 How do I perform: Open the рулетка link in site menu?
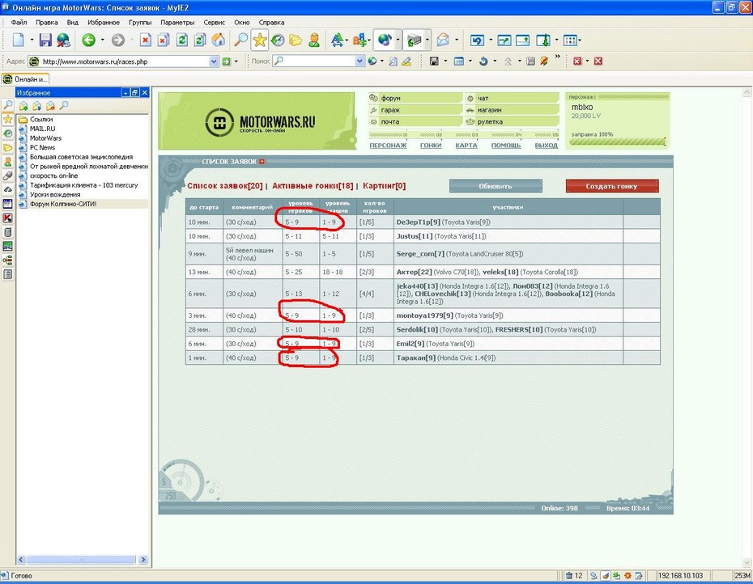click(490, 122)
